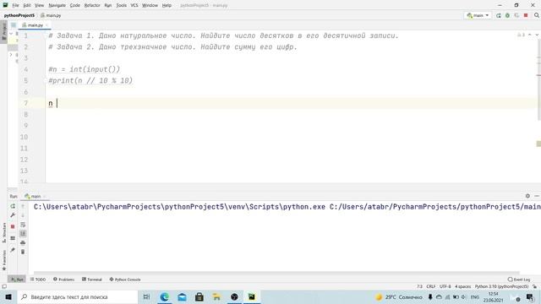Image resolution: width=541 pixels, height=304 pixels.
Task: Go to previous highlighted error arrow
Action: pos(530,35)
